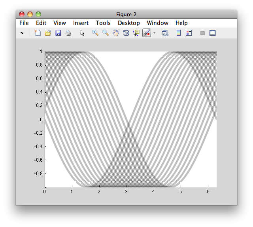This screenshot has height=227, width=253.
Task: Activate the Rotate 3D tool
Action: click(x=126, y=33)
